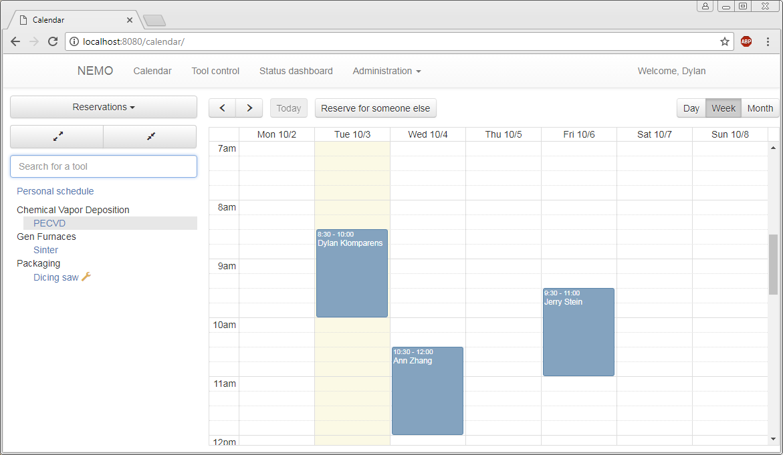The width and height of the screenshot is (783, 455).
Task: Open the Chrome three-dot menu
Action: [x=768, y=41]
